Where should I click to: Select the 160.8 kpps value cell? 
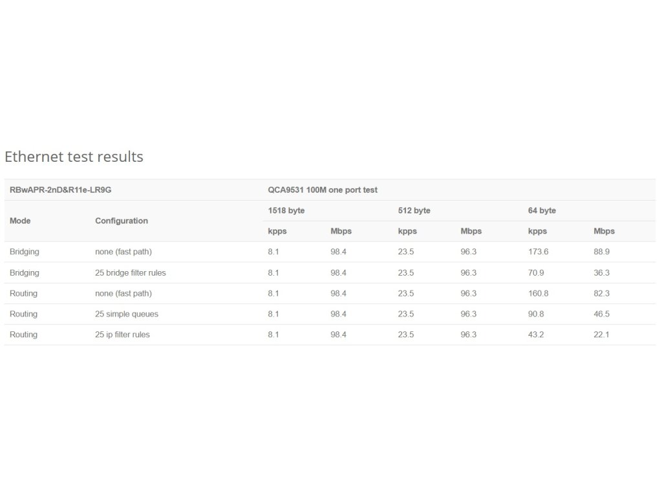point(538,293)
